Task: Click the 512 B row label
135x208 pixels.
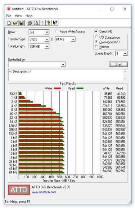Action: (13, 94)
